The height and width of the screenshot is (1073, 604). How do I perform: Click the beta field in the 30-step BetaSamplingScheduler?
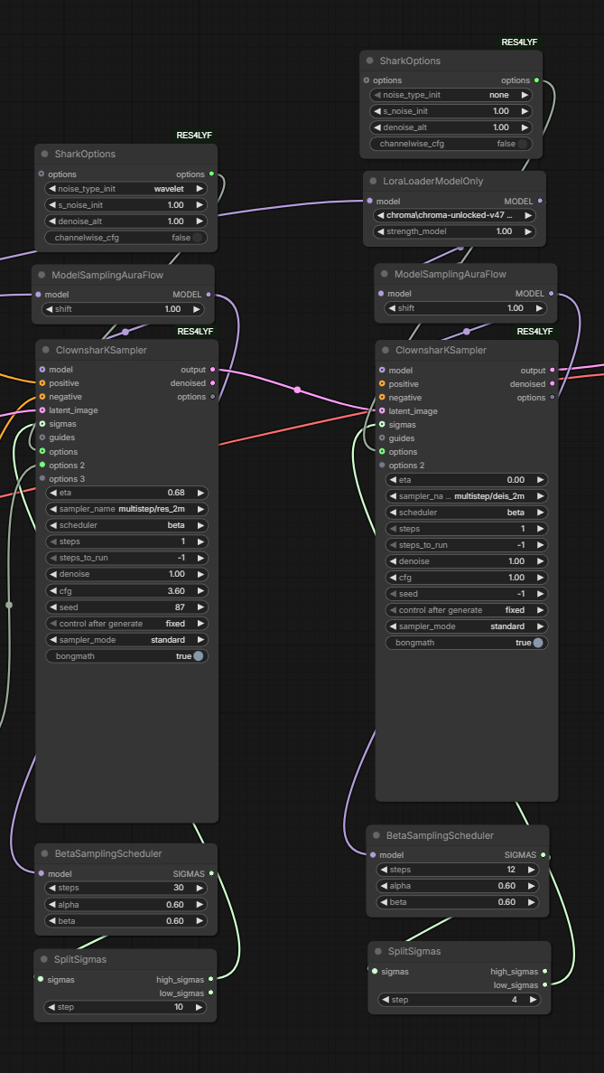125,921
